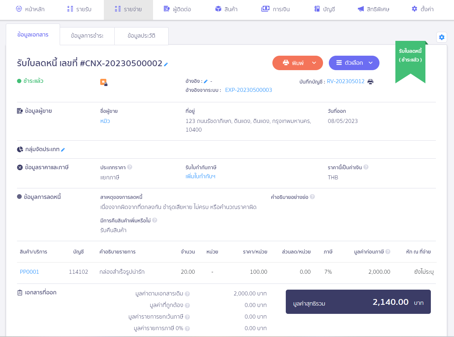
Task: Click account code 114102 cell
Action: click(x=79, y=272)
